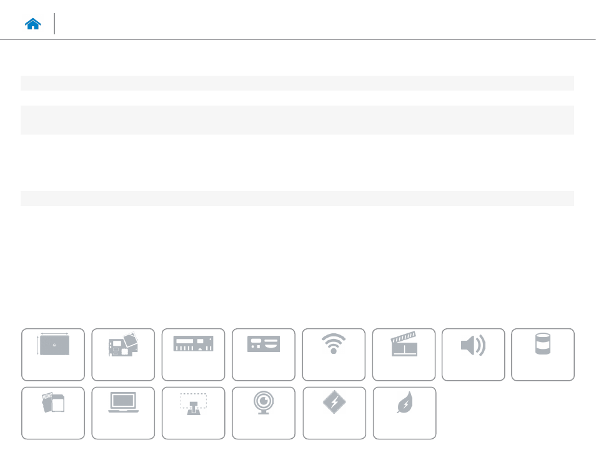Select the speaker audio tile
The height and width of the screenshot is (450, 596).
pyautogui.click(x=473, y=355)
